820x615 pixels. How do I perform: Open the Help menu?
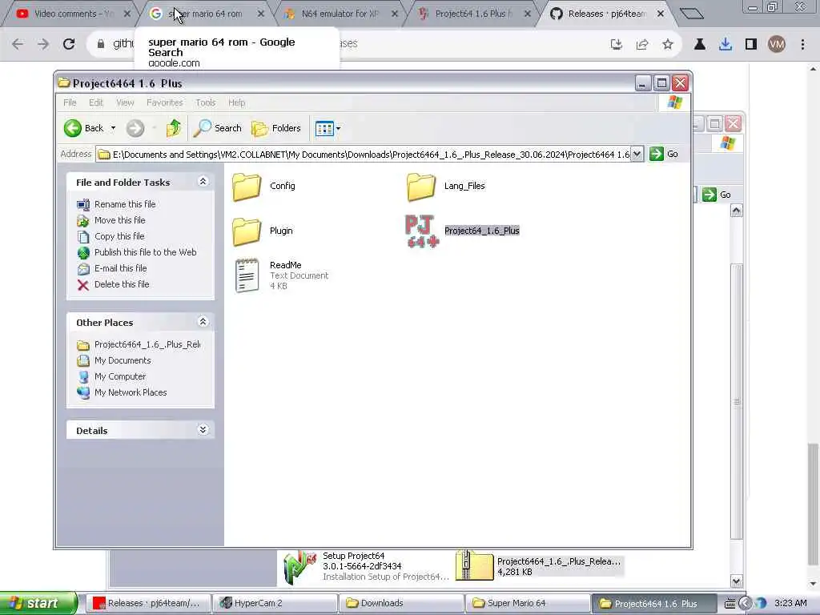pyautogui.click(x=236, y=102)
